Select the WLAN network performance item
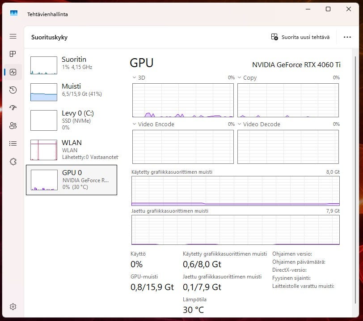 pyautogui.click(x=72, y=150)
